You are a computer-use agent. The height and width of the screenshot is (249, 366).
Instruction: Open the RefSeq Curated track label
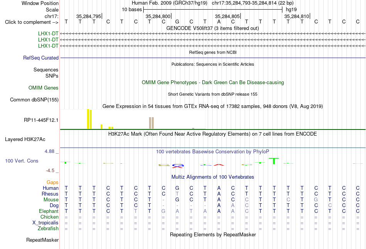40,58
